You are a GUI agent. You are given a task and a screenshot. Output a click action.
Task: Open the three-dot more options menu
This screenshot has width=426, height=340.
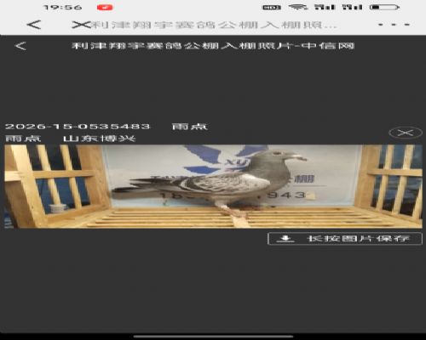pos(394,25)
